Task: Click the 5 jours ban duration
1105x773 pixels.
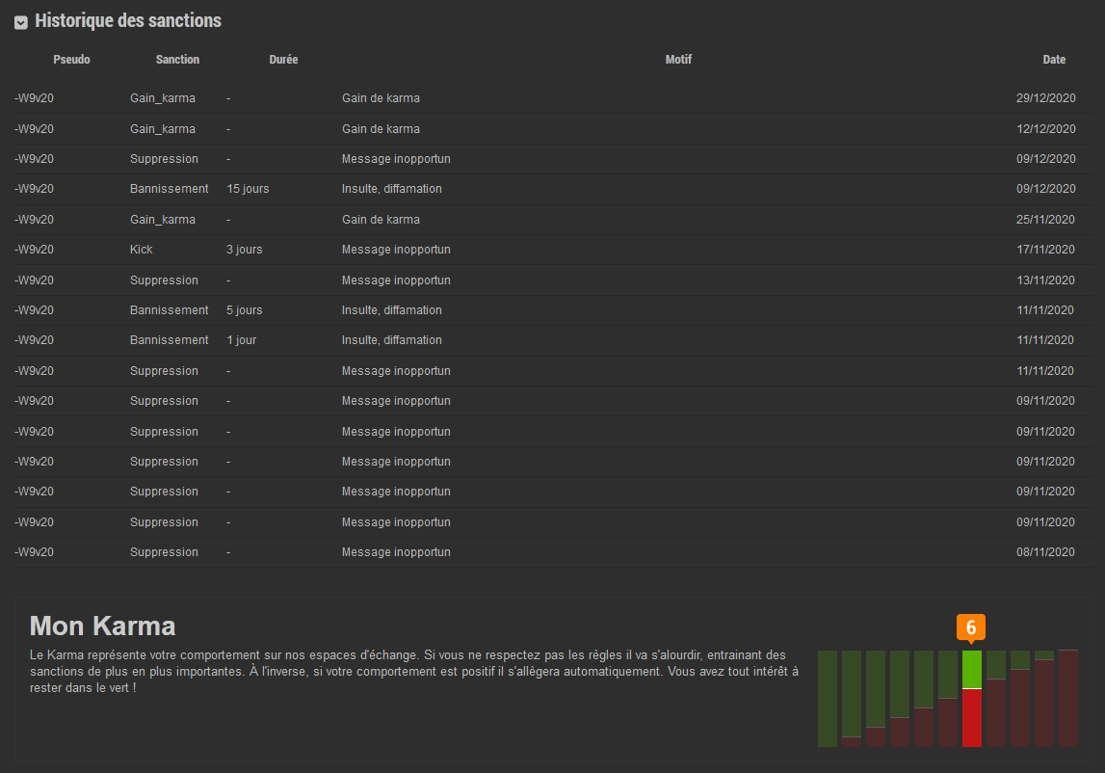Action: pyautogui.click(x=244, y=310)
